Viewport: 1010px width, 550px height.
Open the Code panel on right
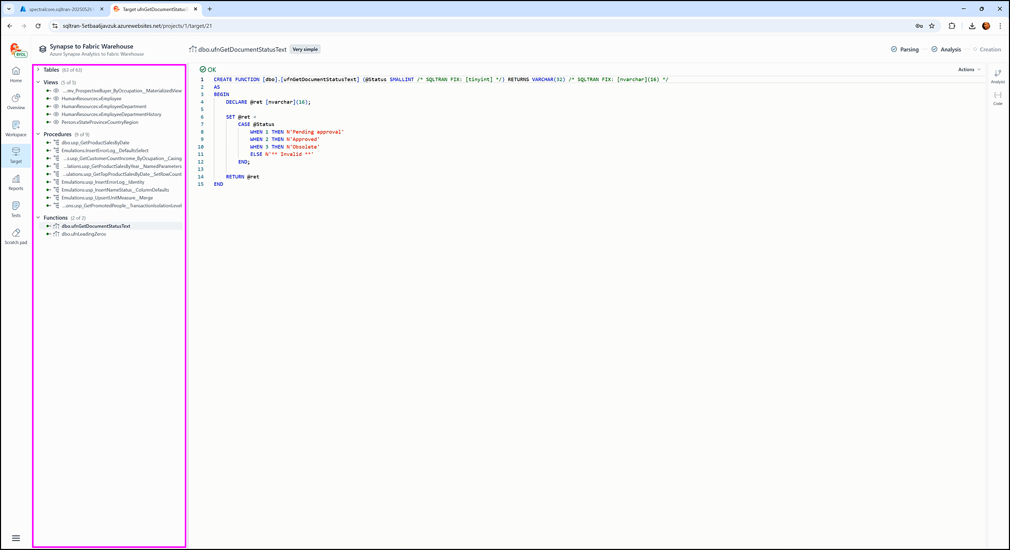997,98
